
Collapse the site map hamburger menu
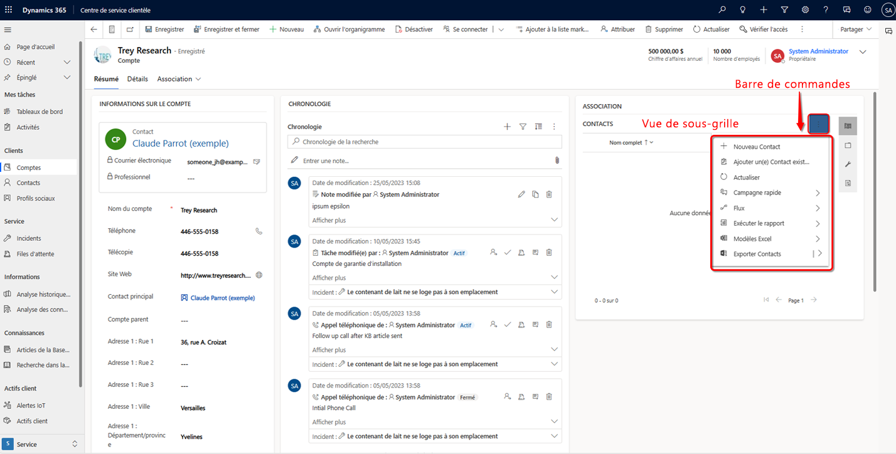tap(8, 29)
